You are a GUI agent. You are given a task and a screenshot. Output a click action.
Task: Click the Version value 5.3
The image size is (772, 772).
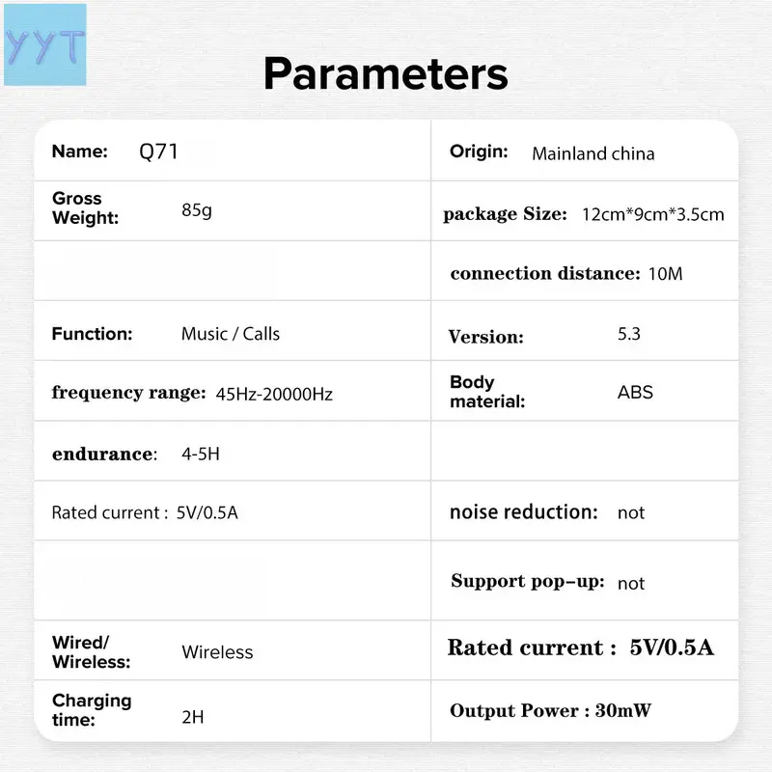click(629, 334)
